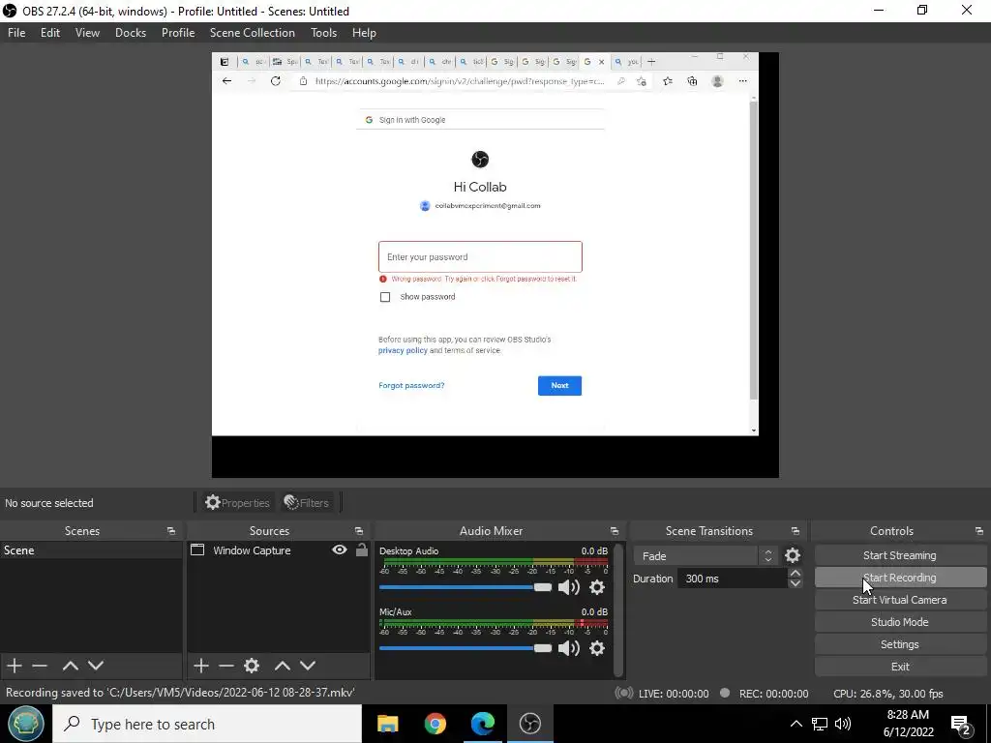Show hidden system tray icons
Image resolution: width=991 pixels, height=743 pixels.
click(x=796, y=724)
